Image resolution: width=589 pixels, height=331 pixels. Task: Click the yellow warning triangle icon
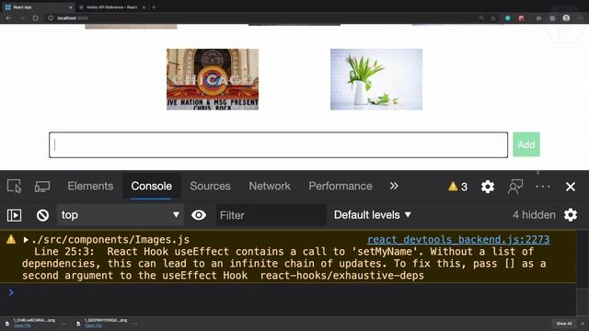(11, 239)
